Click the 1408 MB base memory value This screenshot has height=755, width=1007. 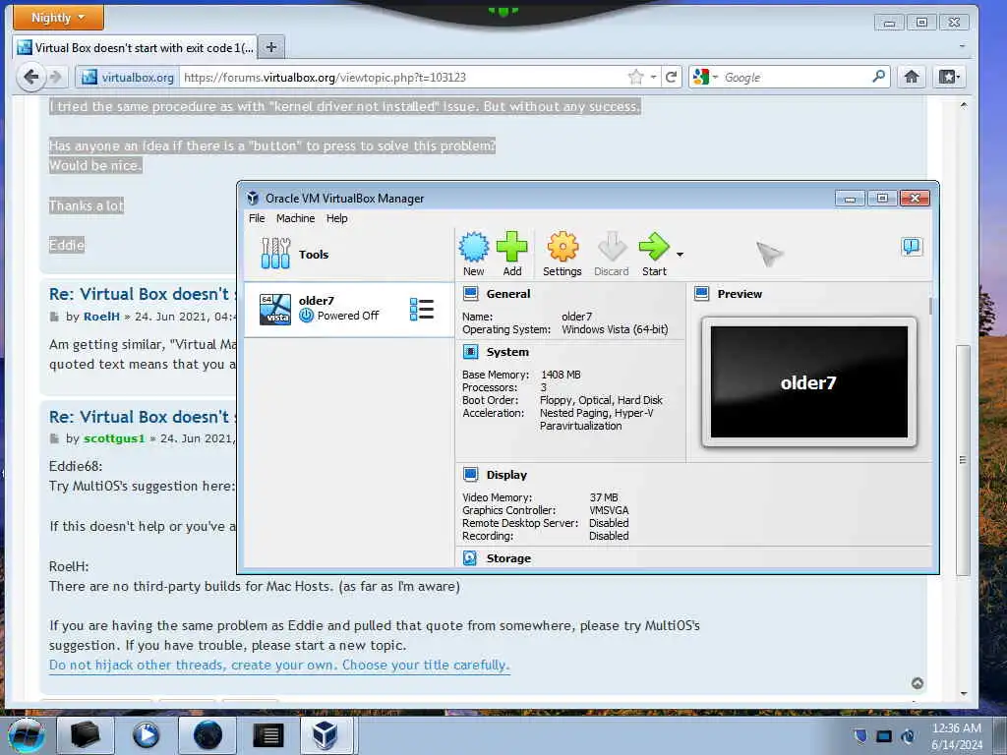[x=561, y=375]
